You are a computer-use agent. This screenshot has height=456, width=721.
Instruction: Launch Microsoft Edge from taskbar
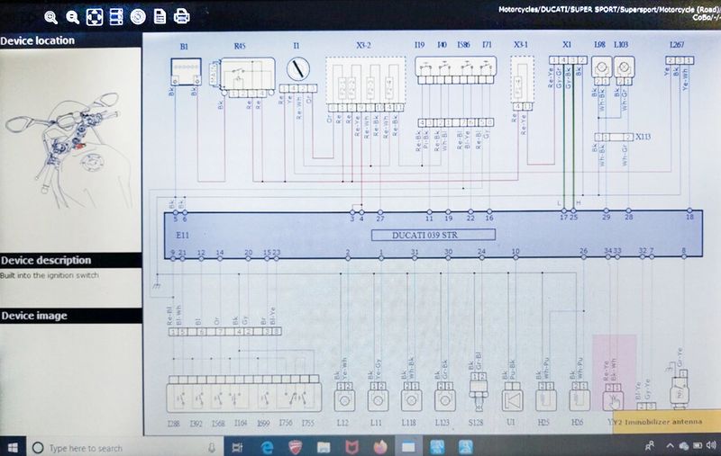[x=267, y=447]
